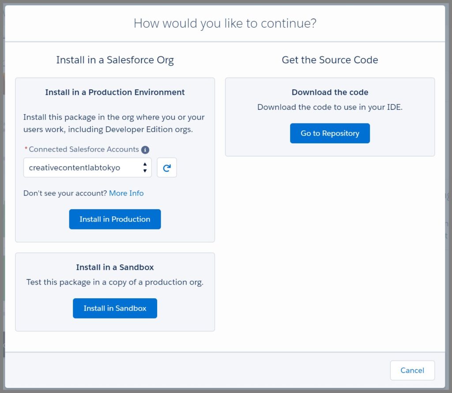Click the down arrow on the account stepper
This screenshot has width=452, height=393.
click(x=144, y=170)
